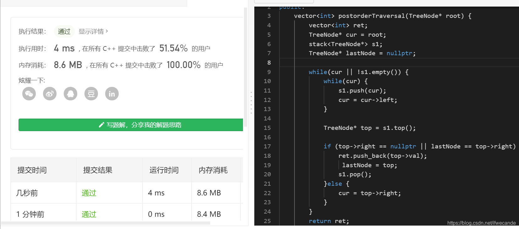Place cursor on 'TreeNode* lastNode = nullptr;' line
This screenshot has height=229, width=519.
[x=362, y=53]
